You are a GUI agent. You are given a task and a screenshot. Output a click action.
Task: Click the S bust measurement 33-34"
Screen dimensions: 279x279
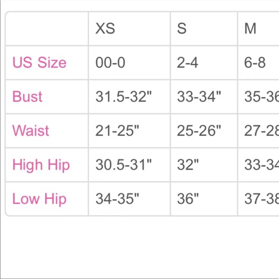199,97
